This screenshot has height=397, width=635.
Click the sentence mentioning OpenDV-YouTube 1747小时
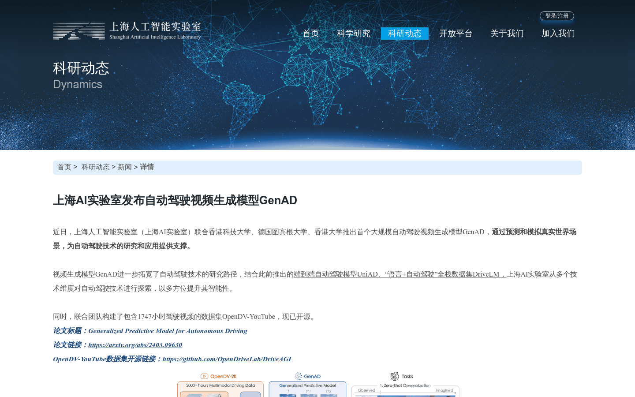[185, 317]
